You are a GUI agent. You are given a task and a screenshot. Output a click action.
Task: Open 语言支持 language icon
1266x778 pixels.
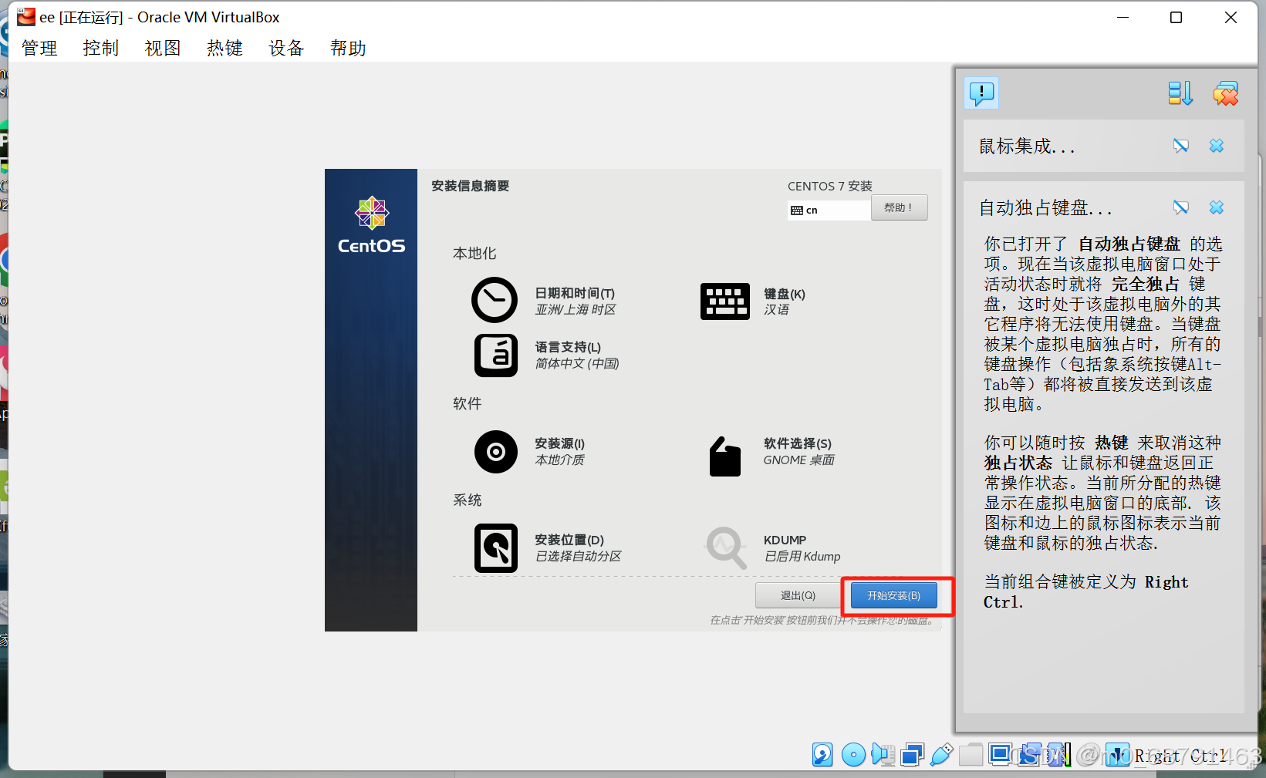click(495, 355)
